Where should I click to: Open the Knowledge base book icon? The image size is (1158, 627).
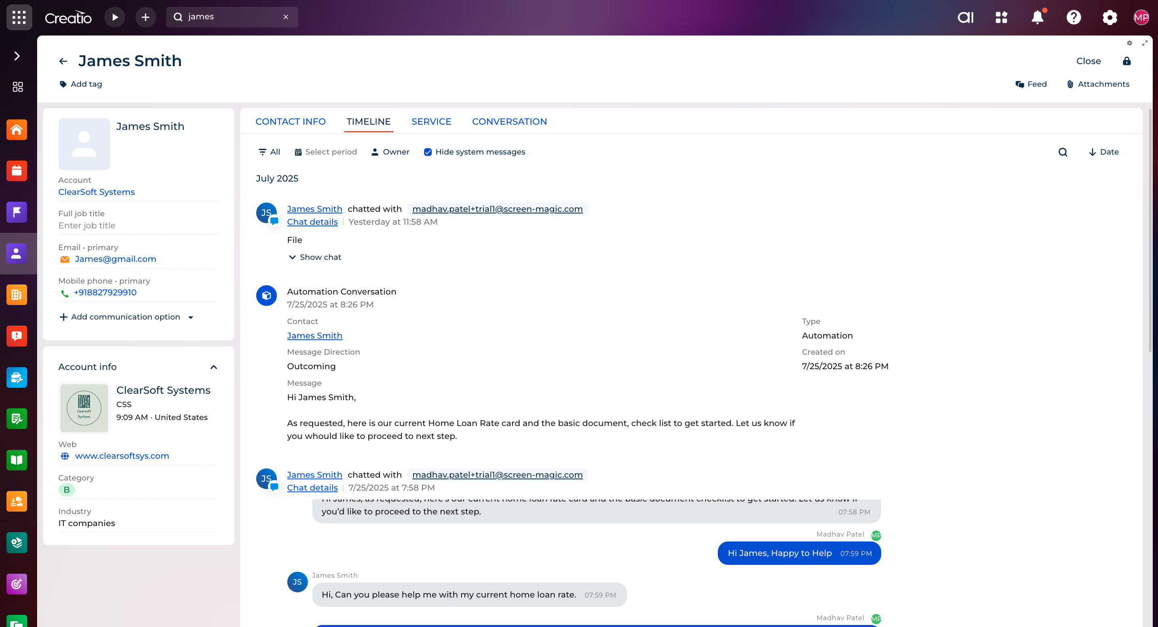17,460
